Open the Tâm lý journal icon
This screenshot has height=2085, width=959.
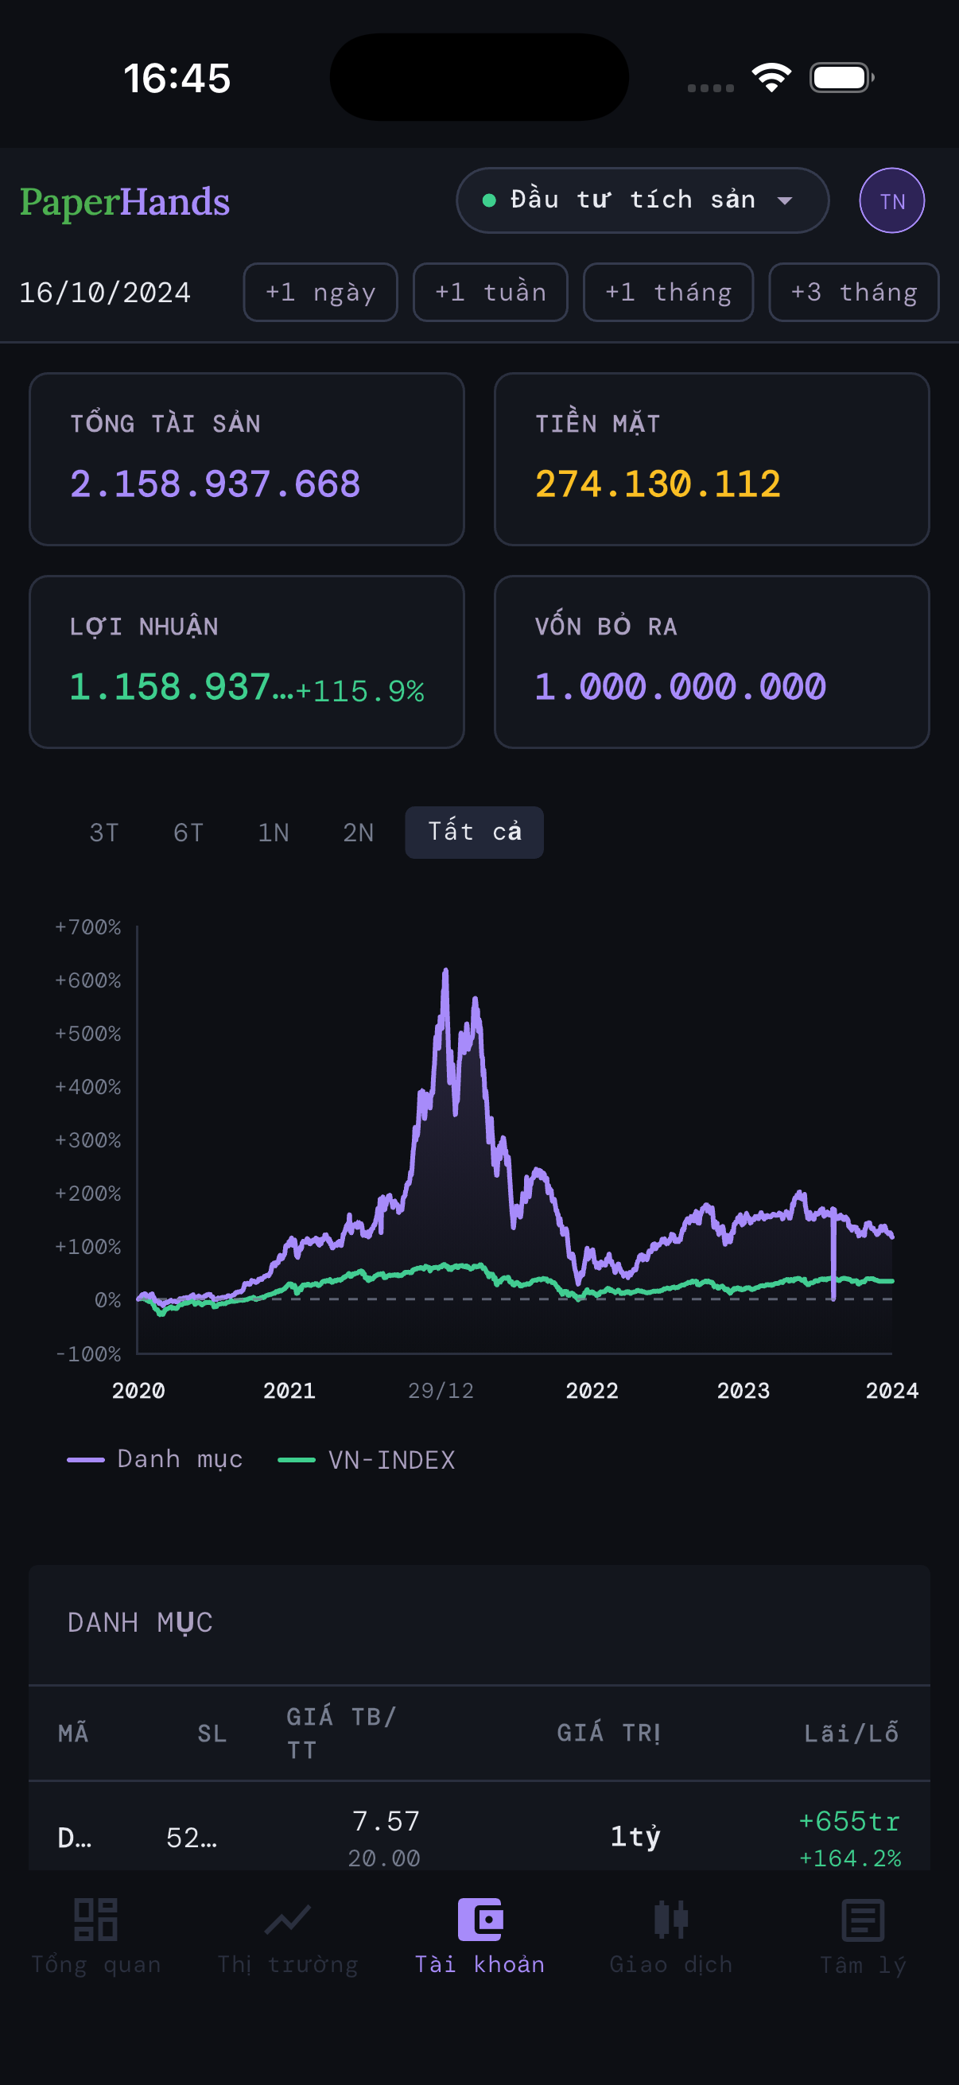863,1920
